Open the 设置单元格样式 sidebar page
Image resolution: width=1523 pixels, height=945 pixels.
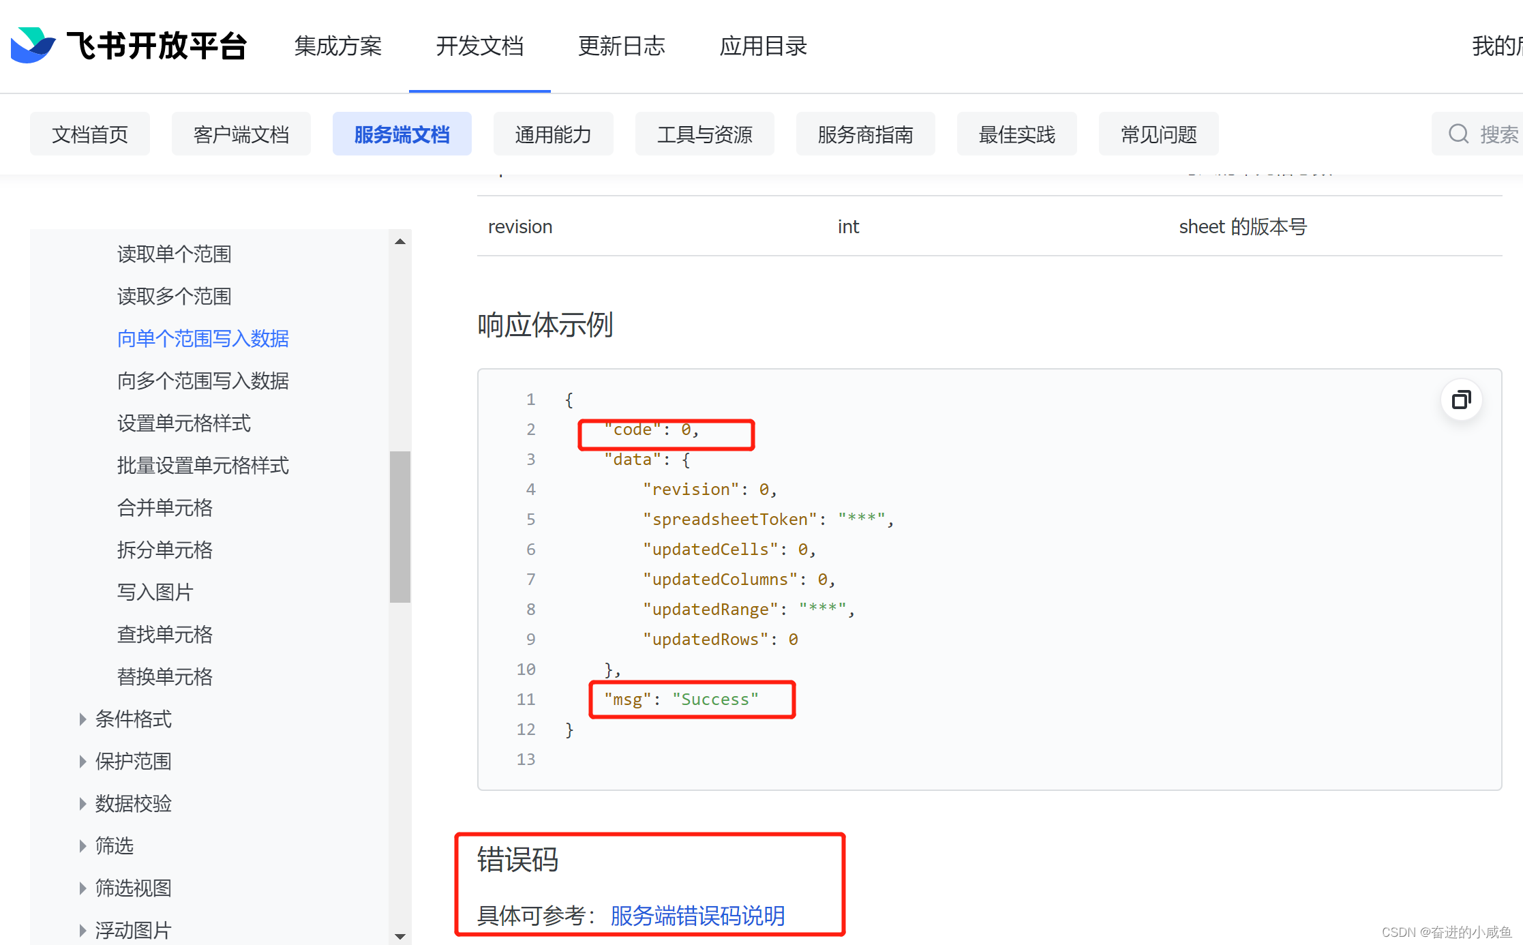[x=184, y=423]
